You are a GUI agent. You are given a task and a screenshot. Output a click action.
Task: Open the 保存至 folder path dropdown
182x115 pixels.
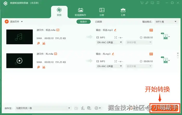(43, 108)
